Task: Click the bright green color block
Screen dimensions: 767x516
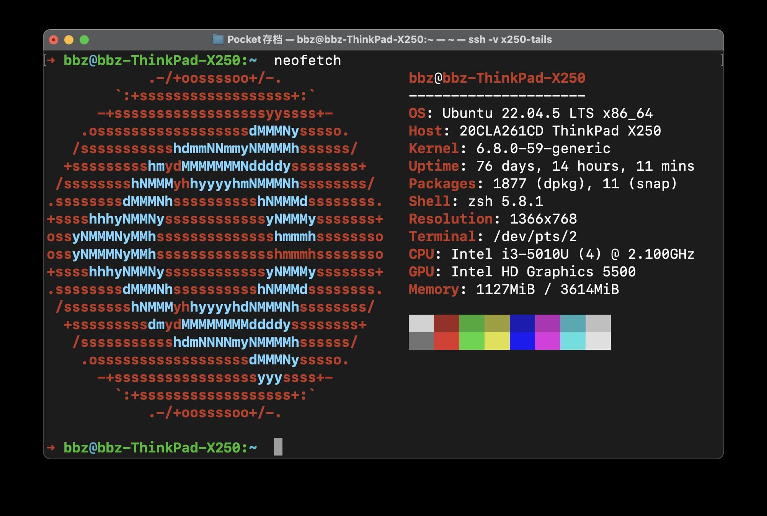Action: pyautogui.click(x=472, y=341)
